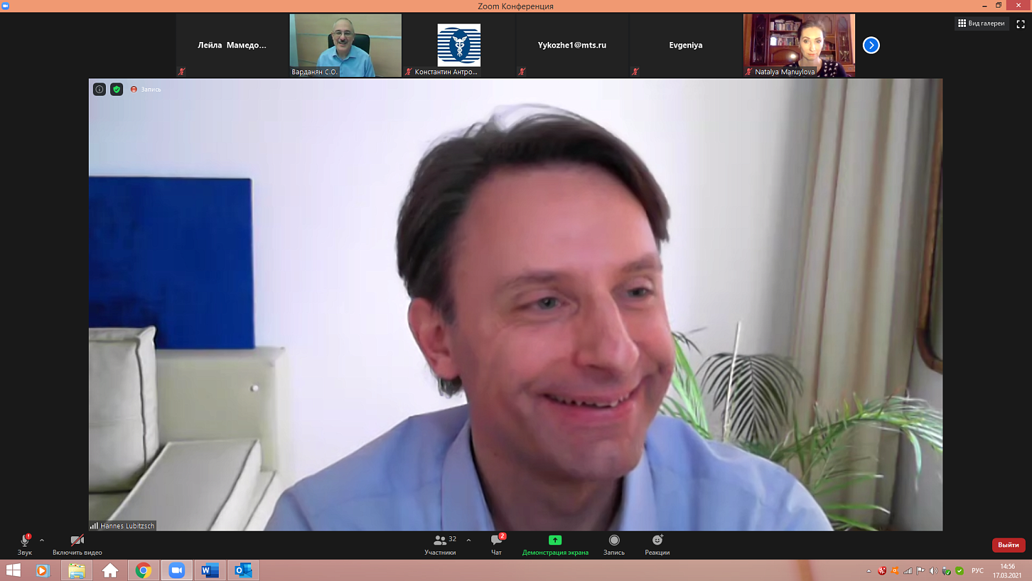Open the clock showing 14:56
1032x581 pixels.
pos(1007,571)
